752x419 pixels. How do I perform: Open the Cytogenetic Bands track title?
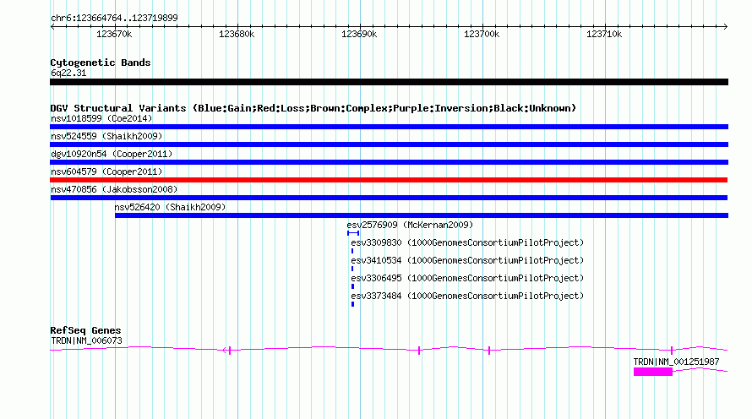point(101,63)
